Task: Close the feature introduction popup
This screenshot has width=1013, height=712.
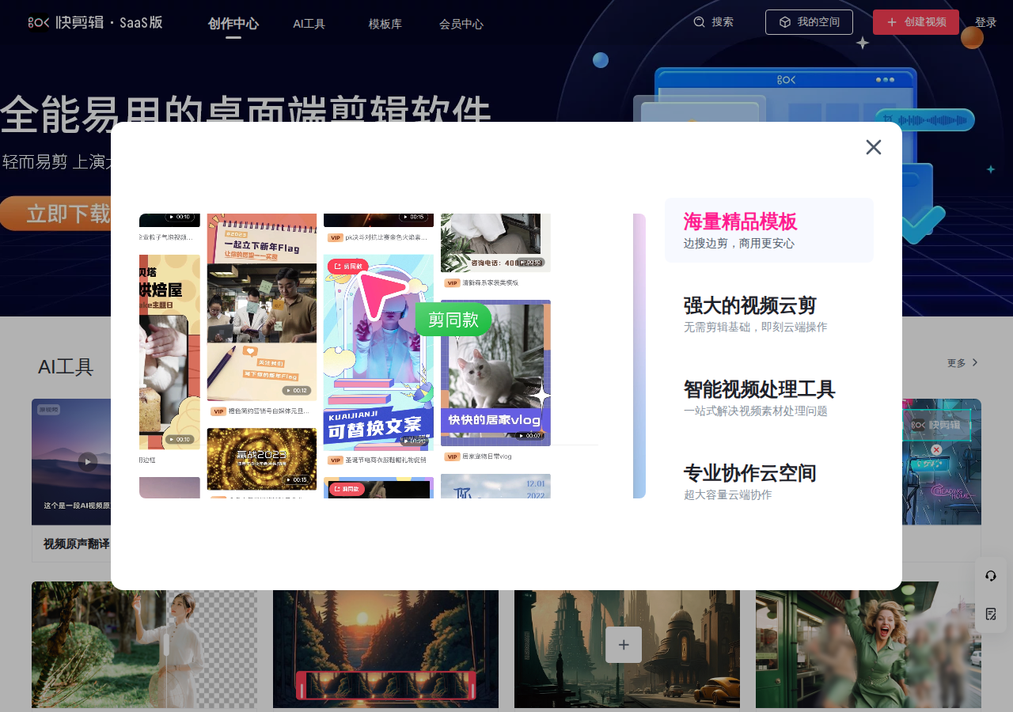Action: [873, 147]
